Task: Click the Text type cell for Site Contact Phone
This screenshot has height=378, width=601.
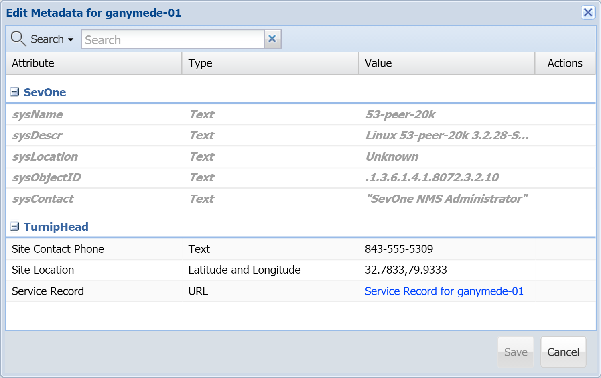Action: point(199,249)
